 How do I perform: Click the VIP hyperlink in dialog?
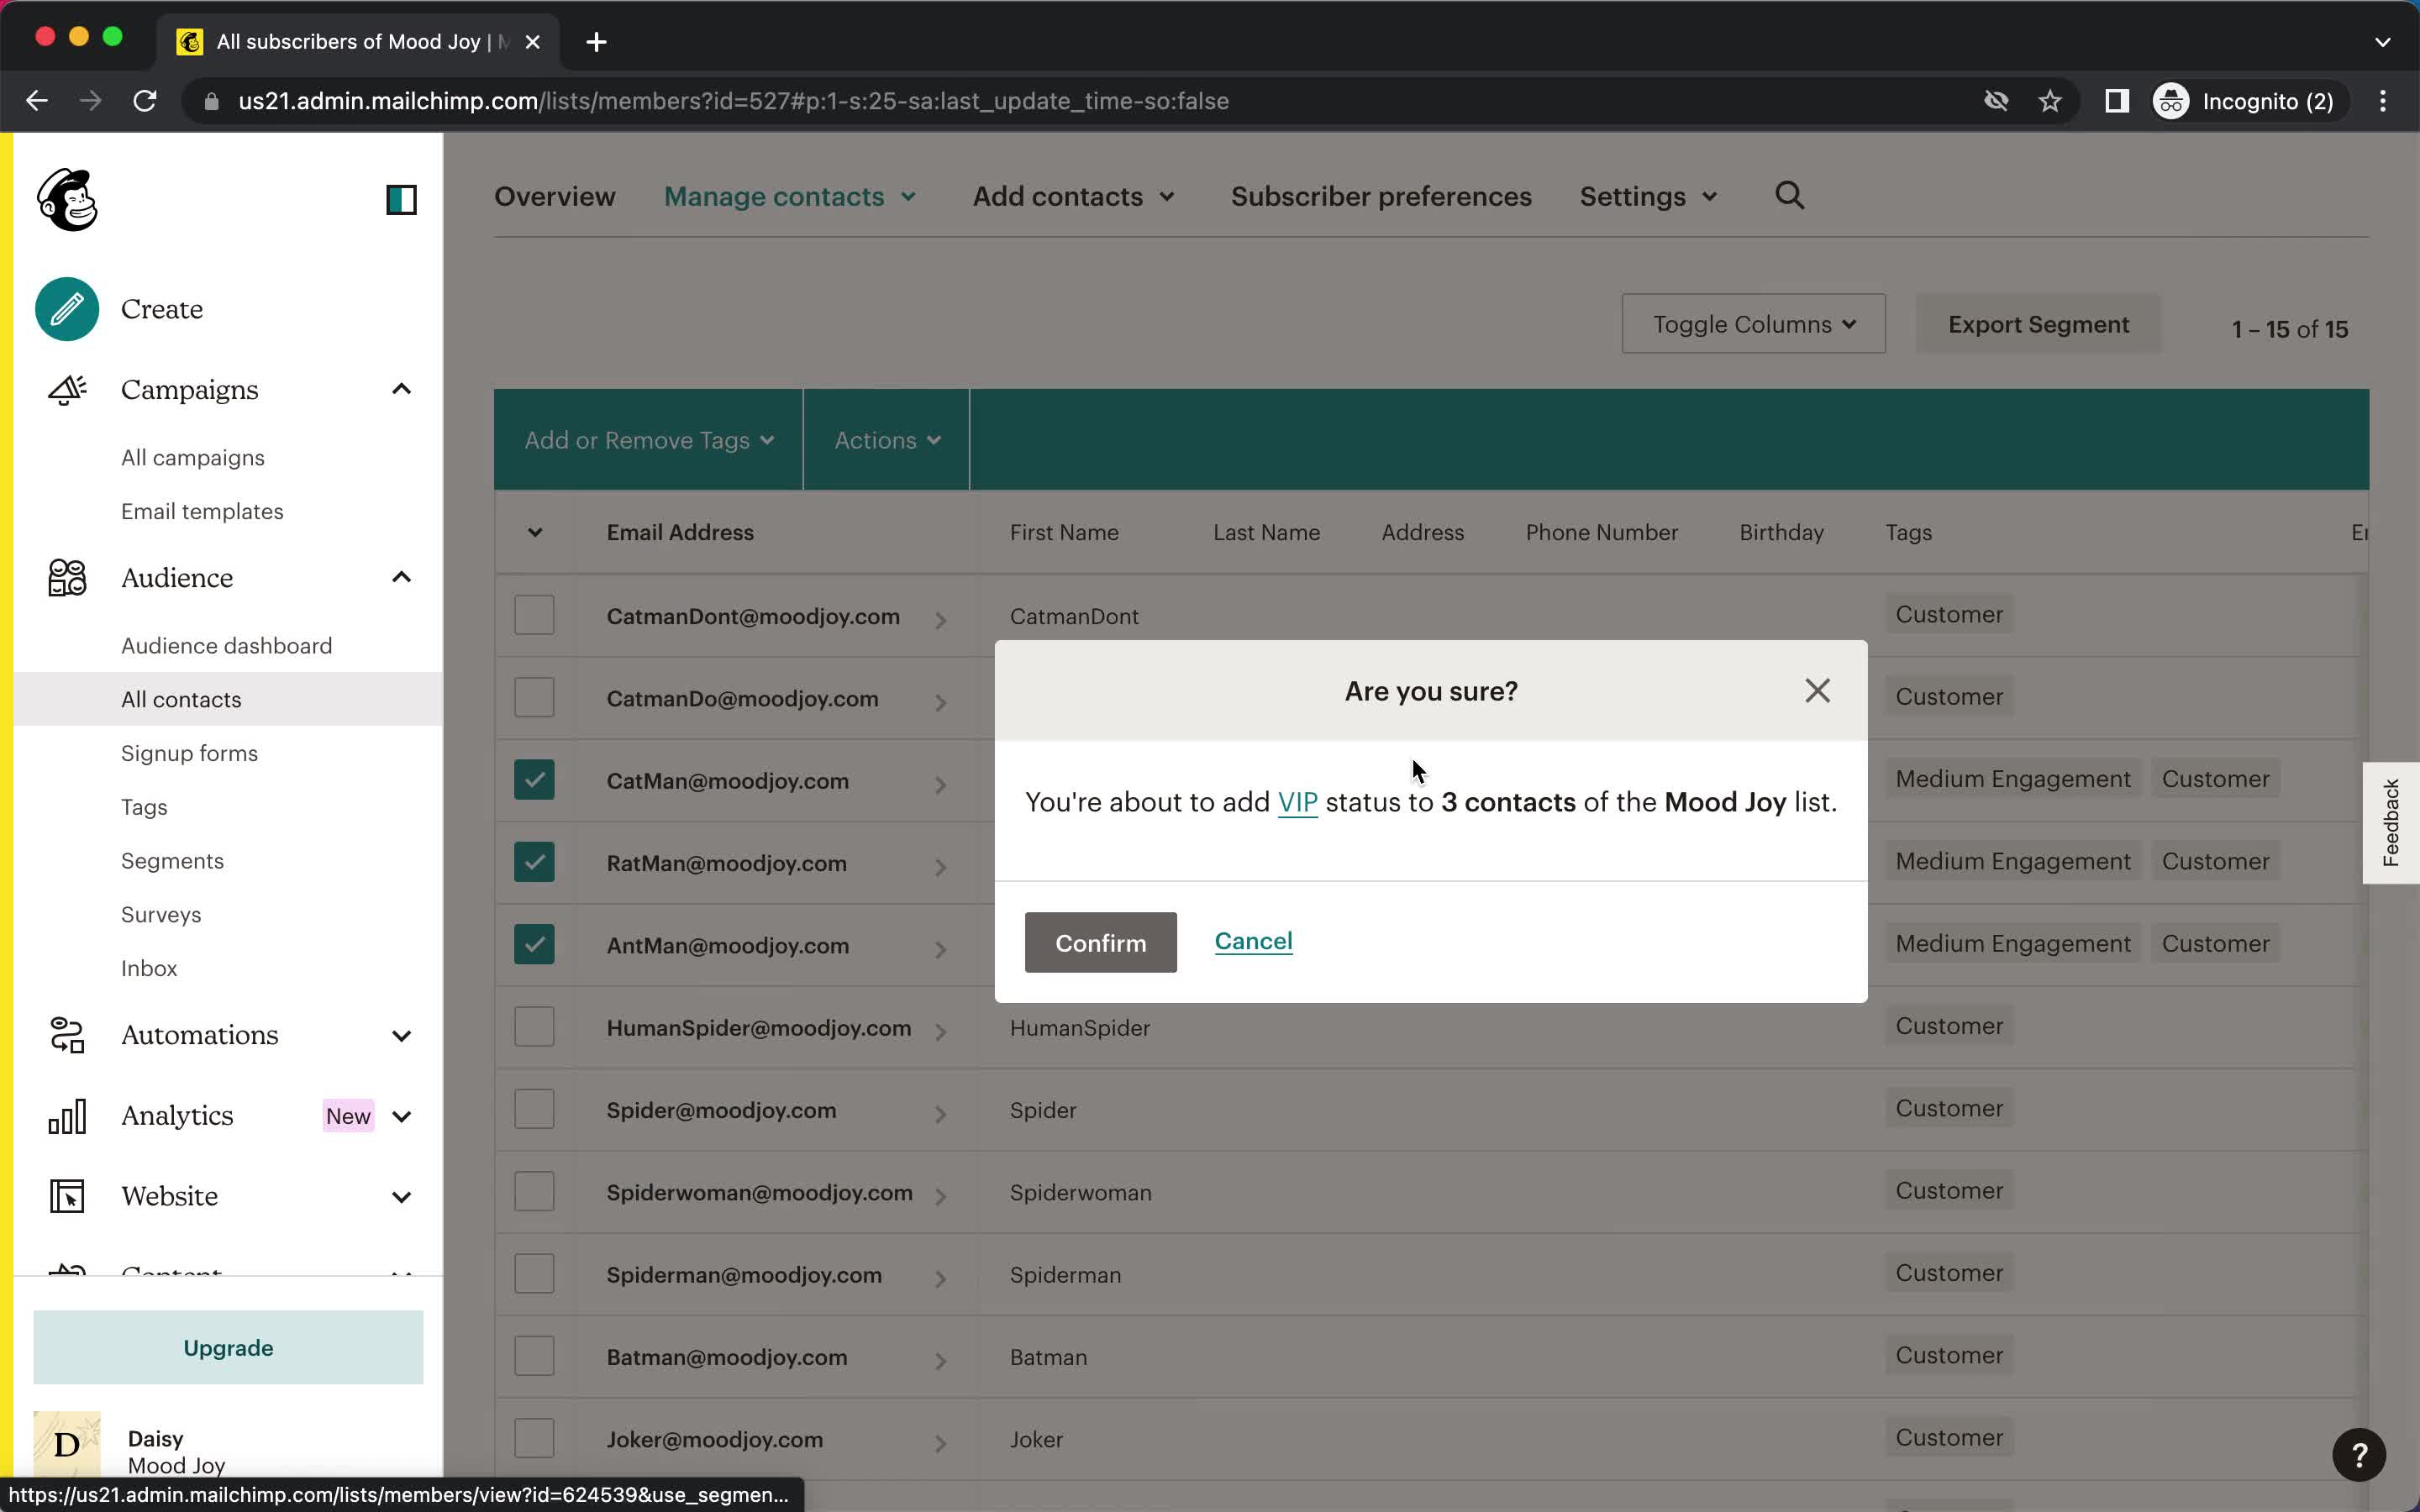[1298, 801]
